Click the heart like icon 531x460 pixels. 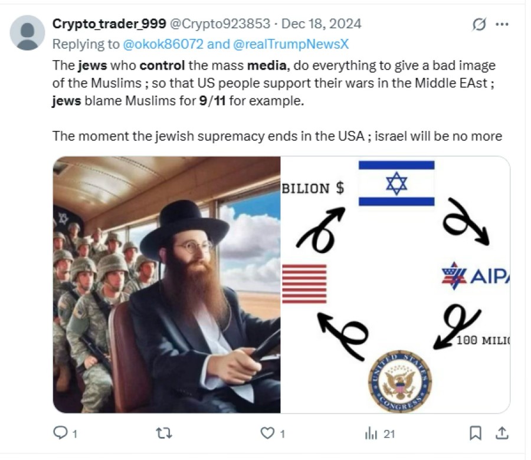[x=267, y=433]
